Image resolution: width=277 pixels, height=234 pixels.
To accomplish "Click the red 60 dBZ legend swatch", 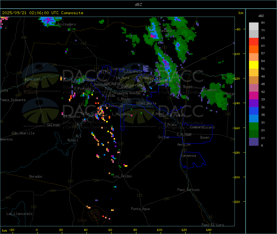I will [x=254, y=42].
